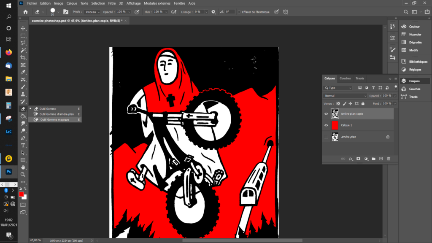Pick the Magic Wand tool
This screenshot has width=432, height=243.
(23, 51)
